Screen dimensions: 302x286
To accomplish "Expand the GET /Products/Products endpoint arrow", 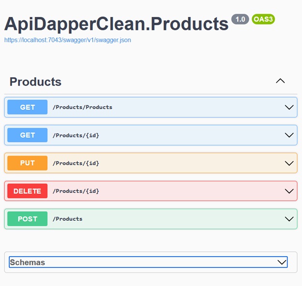I will point(289,107).
